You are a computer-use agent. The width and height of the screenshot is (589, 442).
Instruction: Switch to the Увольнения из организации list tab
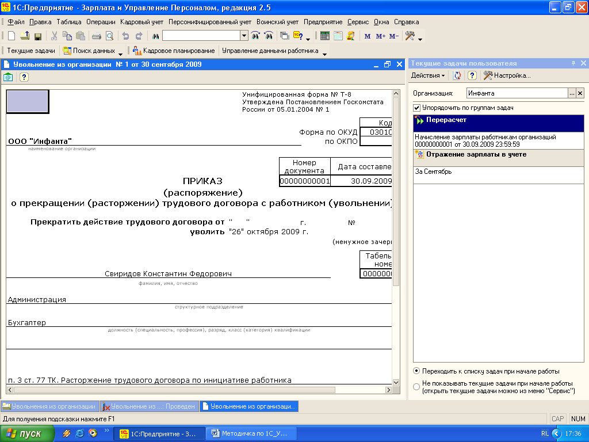tap(49, 406)
